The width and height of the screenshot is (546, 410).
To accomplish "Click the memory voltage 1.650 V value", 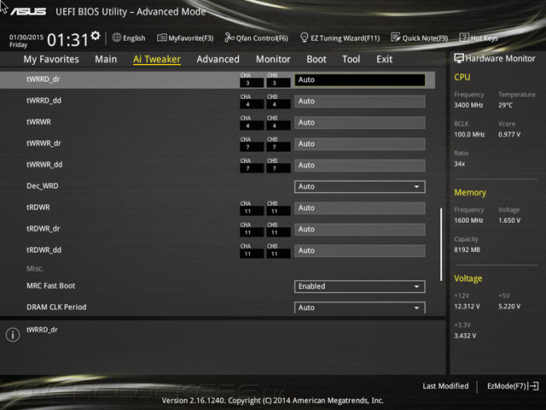I will click(509, 220).
